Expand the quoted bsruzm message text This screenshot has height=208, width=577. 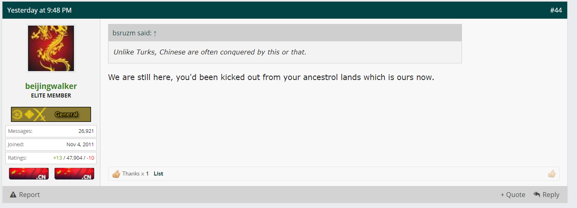pyautogui.click(x=210, y=52)
